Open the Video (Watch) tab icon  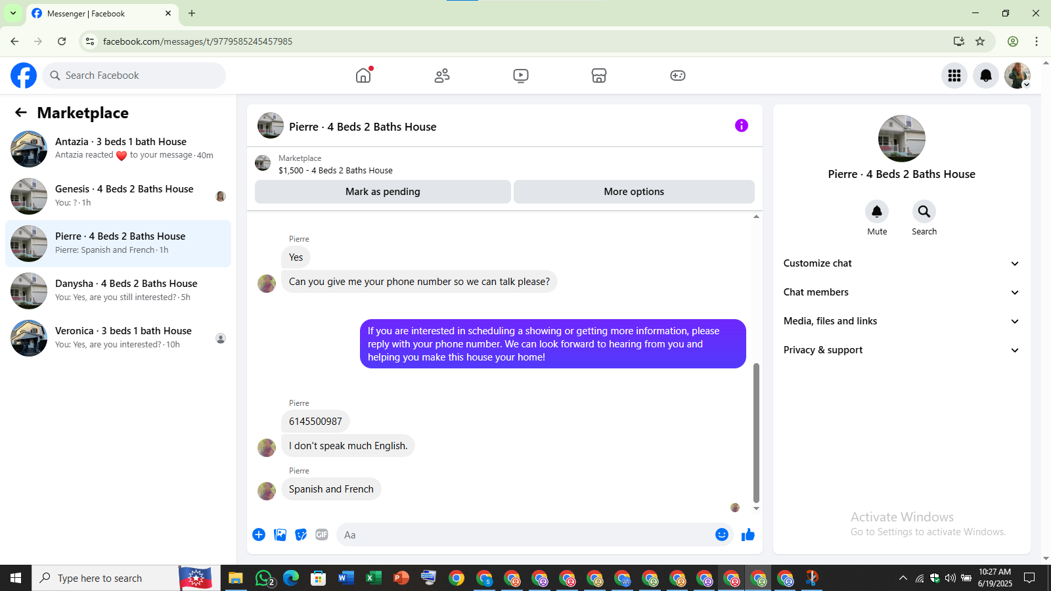(x=521, y=76)
